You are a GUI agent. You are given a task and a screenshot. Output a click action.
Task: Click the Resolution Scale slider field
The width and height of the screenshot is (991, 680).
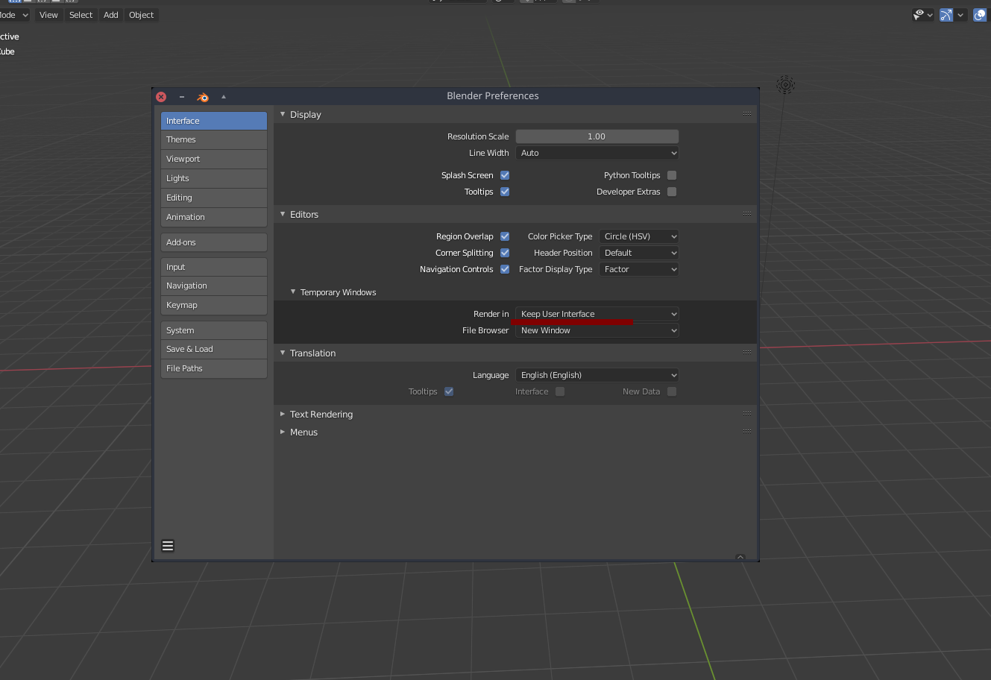point(597,136)
